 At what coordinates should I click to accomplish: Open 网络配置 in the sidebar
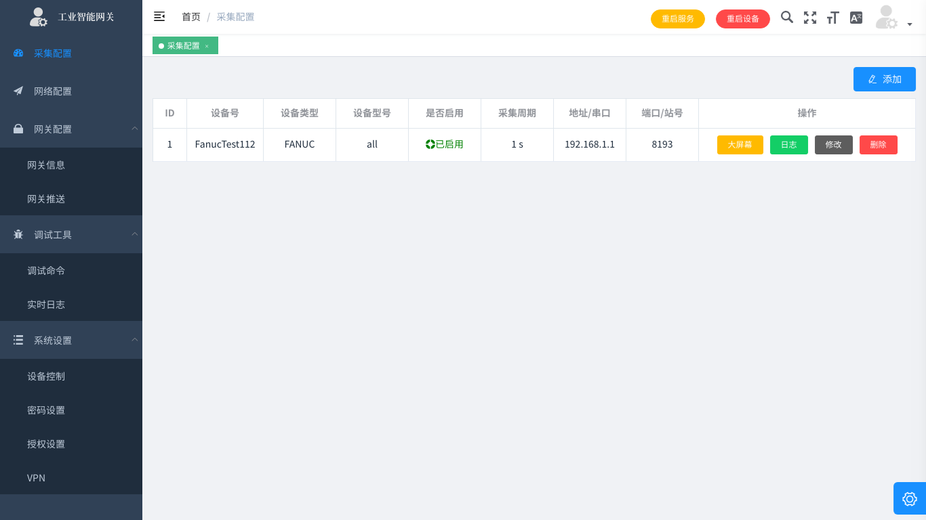[53, 91]
